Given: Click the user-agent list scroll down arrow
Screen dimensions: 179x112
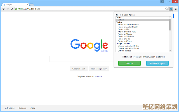Looking at the screenshot, I should click(170, 51).
